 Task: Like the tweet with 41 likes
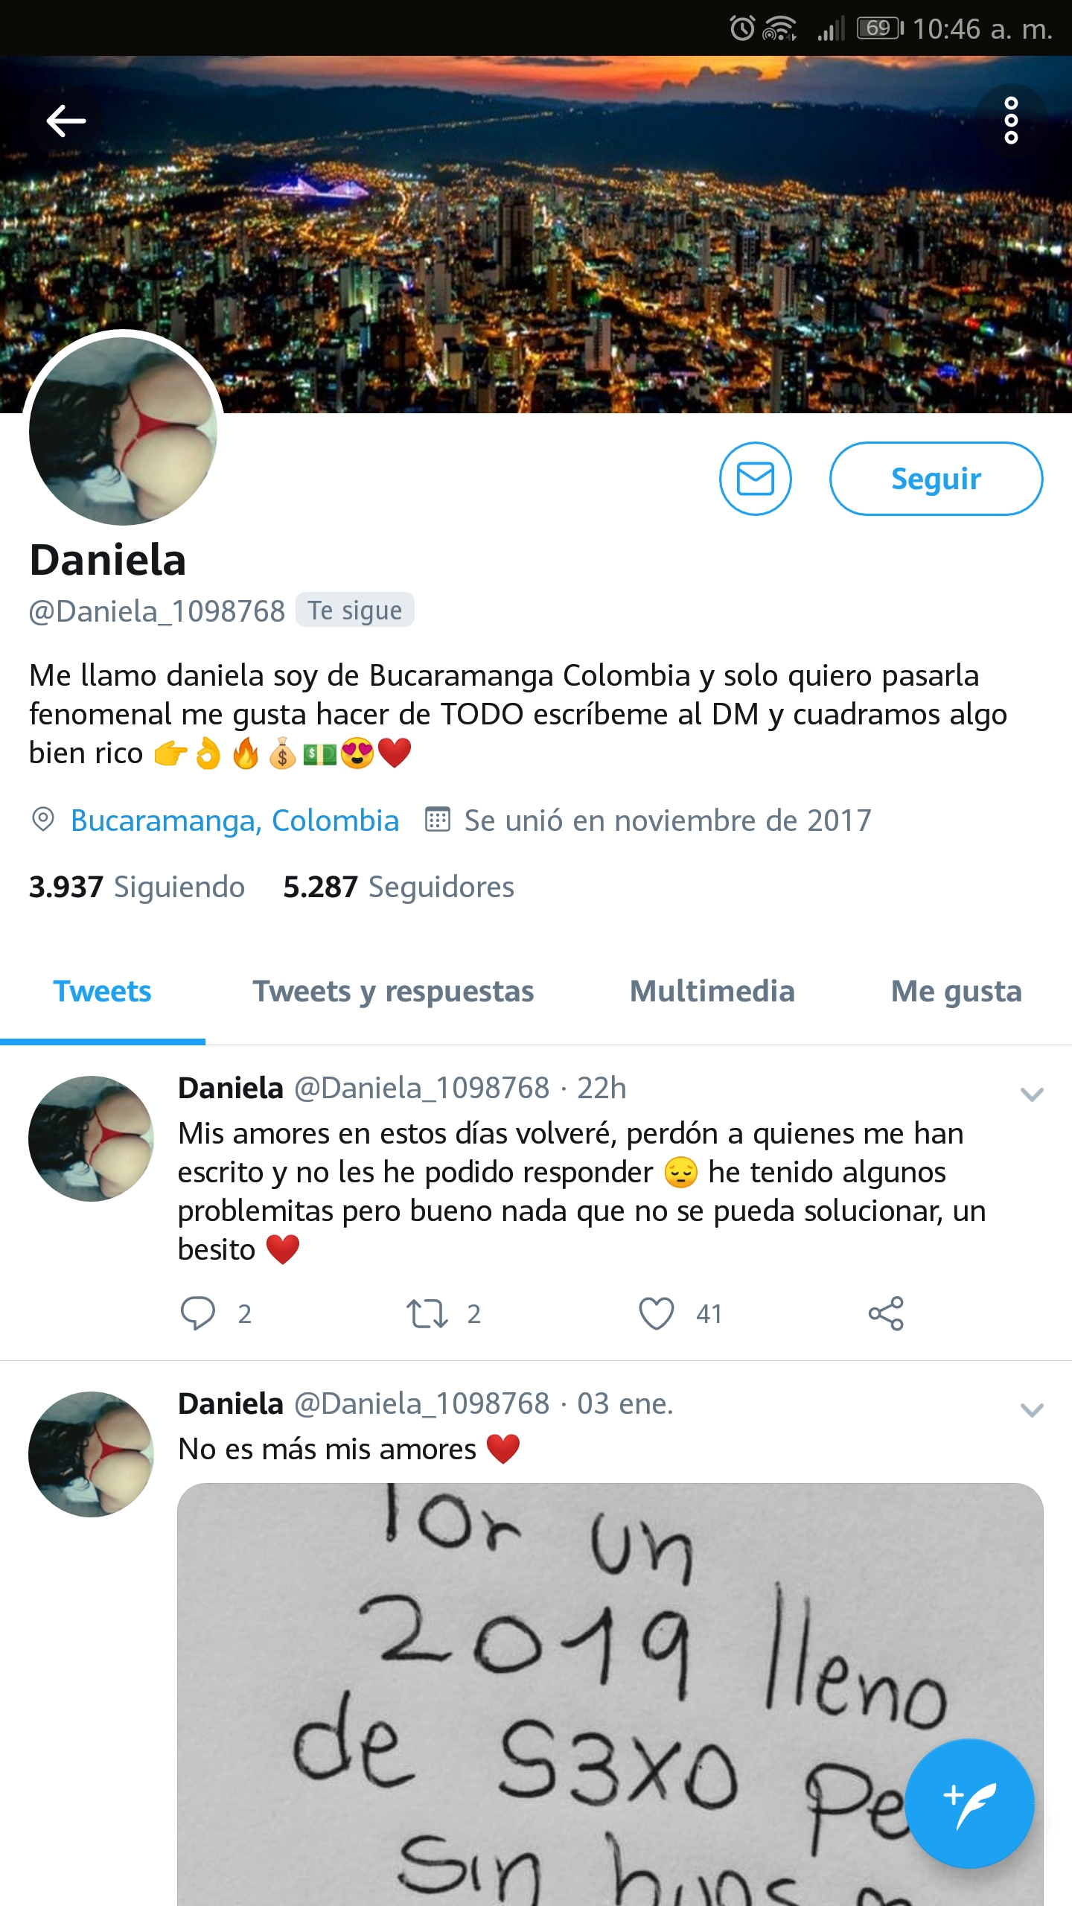pos(657,1313)
